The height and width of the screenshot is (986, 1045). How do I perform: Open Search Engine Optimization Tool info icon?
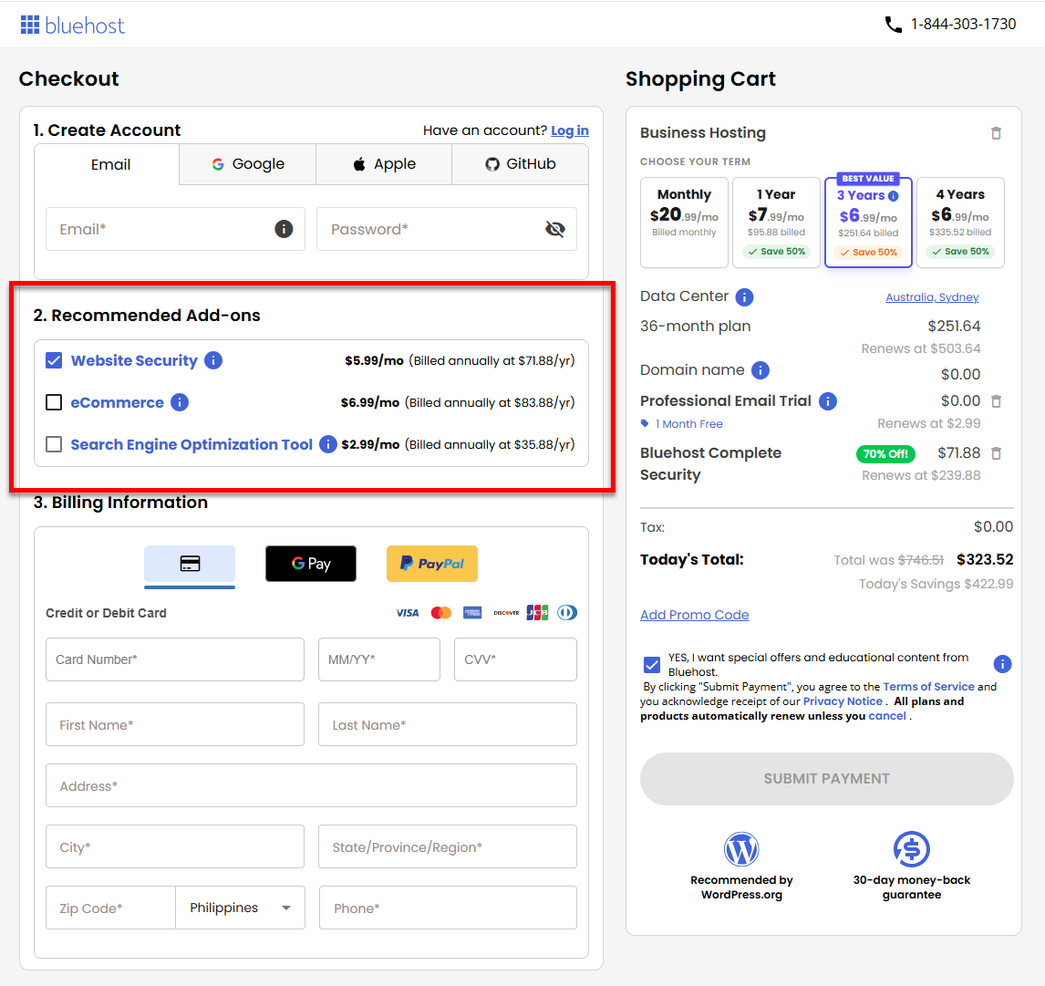click(x=328, y=444)
